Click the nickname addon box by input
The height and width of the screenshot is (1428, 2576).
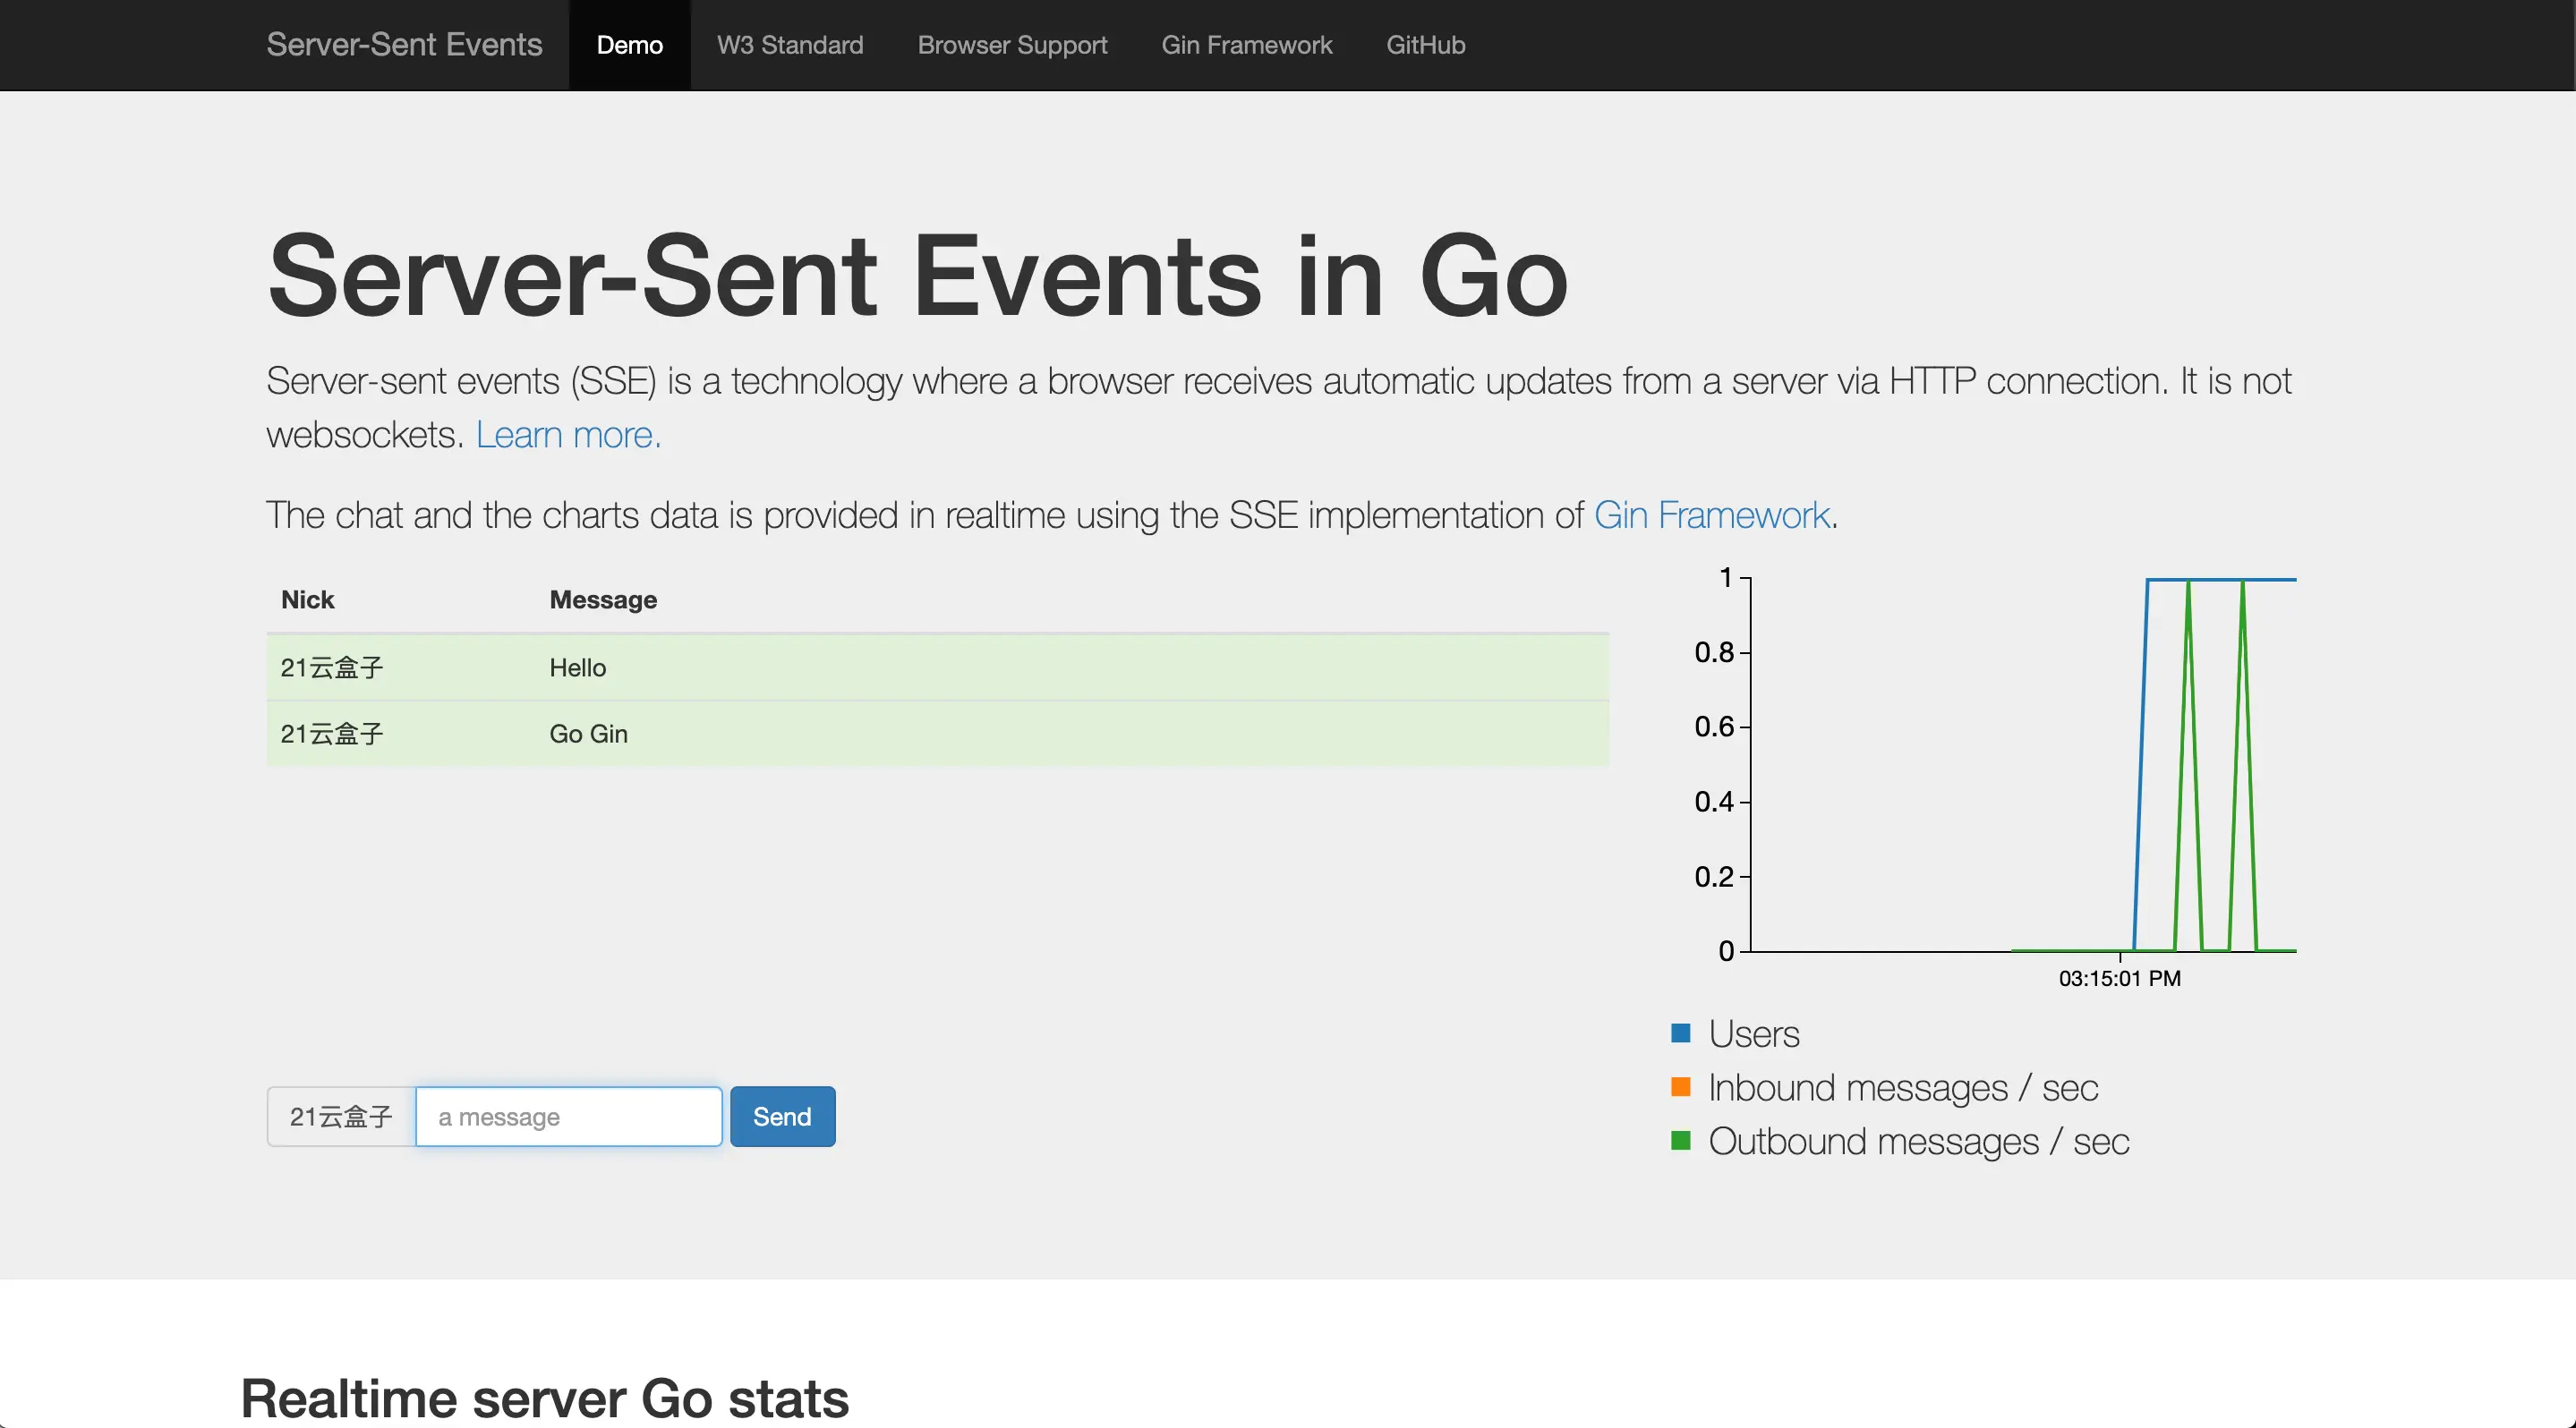point(341,1117)
